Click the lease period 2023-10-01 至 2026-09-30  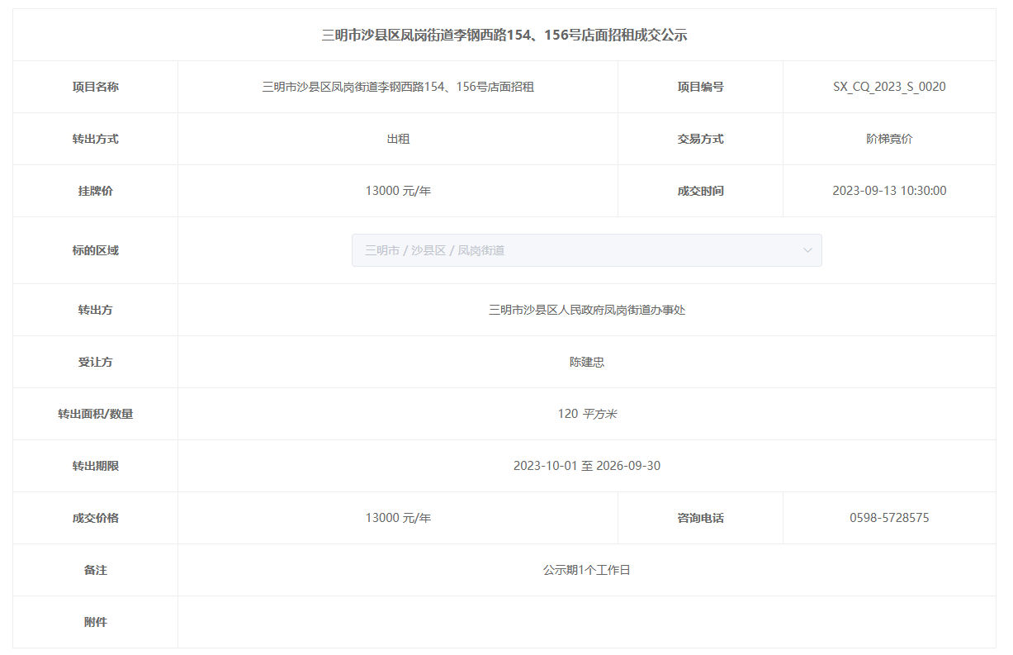(x=586, y=466)
